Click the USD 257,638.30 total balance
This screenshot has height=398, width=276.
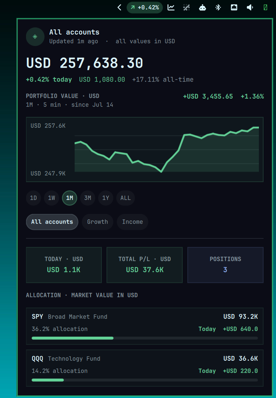(85, 63)
